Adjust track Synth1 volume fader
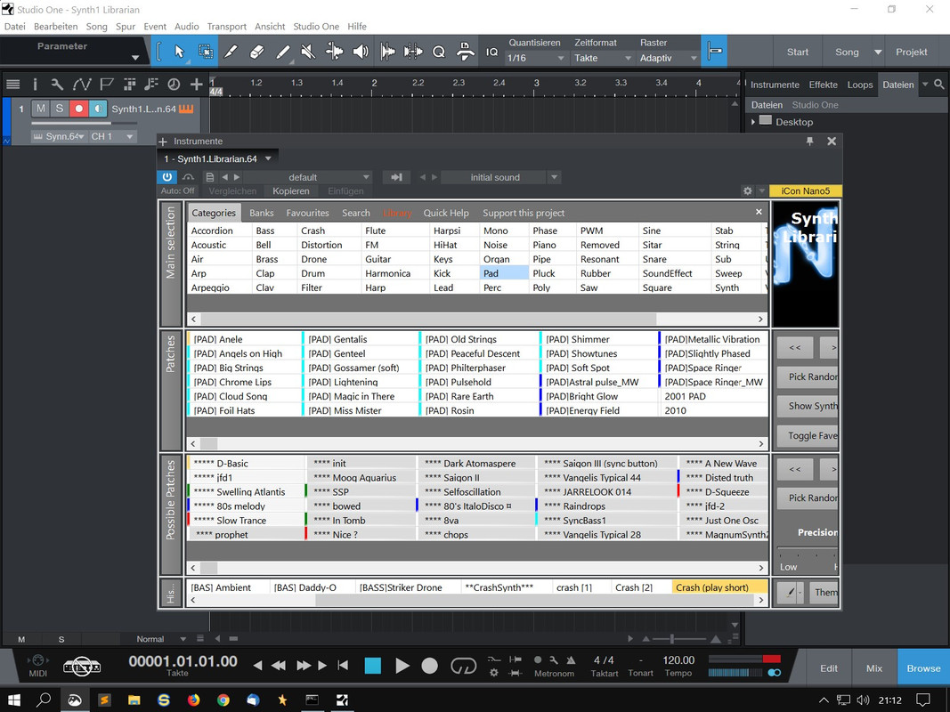 click(84, 123)
